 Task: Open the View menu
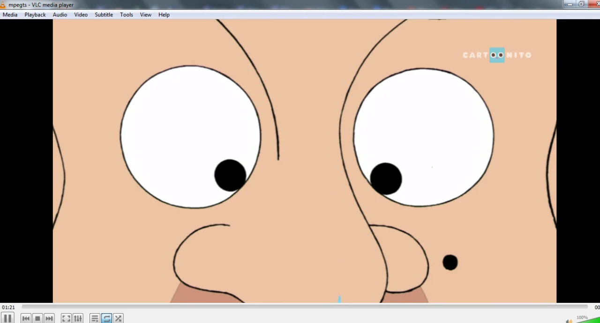(x=146, y=15)
